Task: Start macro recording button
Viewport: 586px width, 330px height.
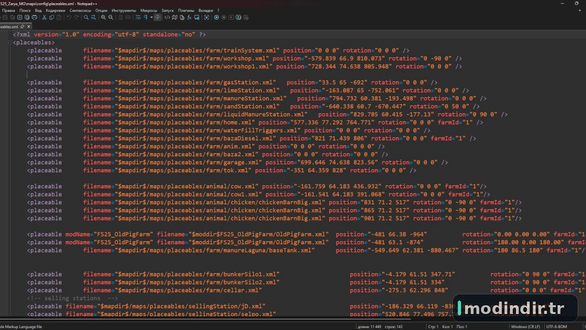Action: click(x=216, y=17)
